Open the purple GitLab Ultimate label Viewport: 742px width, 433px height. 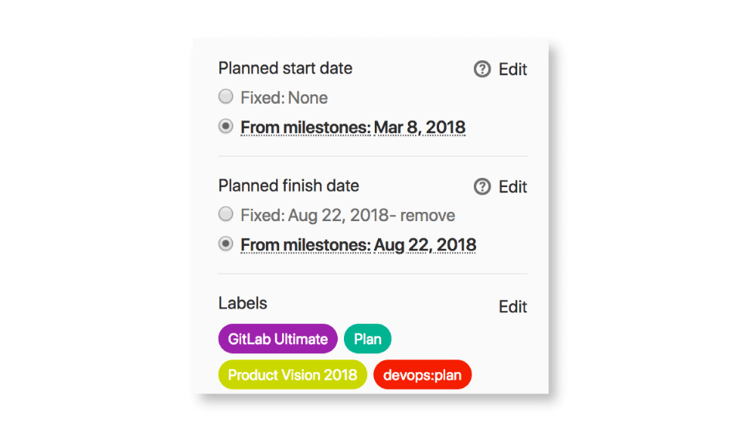click(x=277, y=339)
